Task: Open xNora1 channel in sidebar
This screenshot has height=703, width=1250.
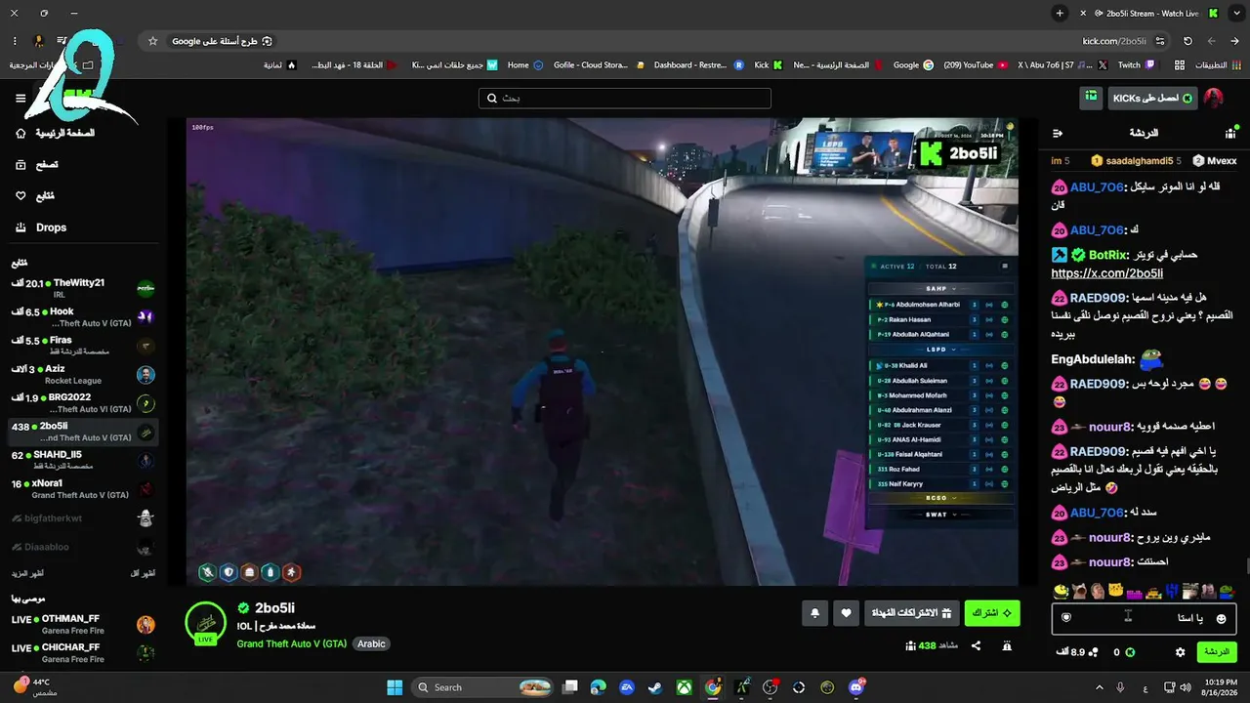Action: (x=83, y=489)
